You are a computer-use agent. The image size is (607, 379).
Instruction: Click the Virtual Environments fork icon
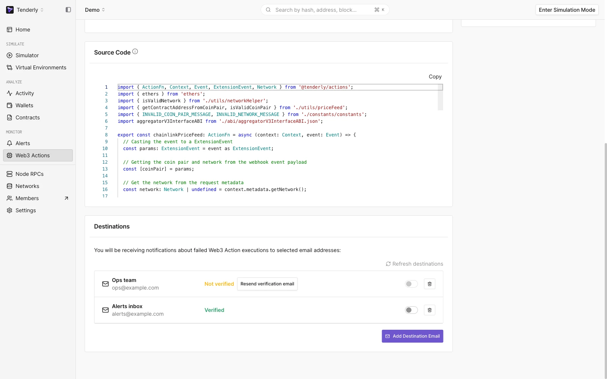(x=9, y=67)
